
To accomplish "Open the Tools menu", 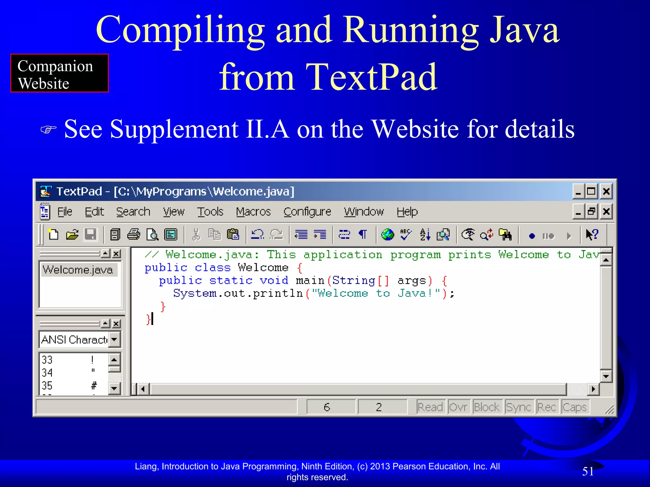I will (210, 211).
